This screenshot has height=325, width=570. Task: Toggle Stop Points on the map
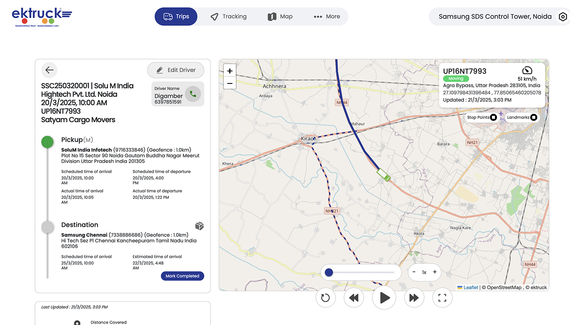493,117
